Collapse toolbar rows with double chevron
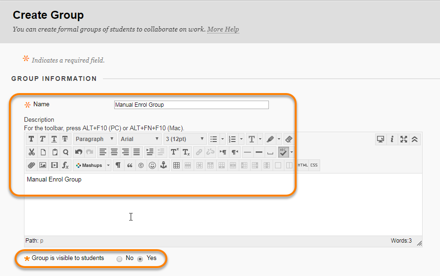The height and width of the screenshot is (276, 440). pyautogui.click(x=415, y=139)
